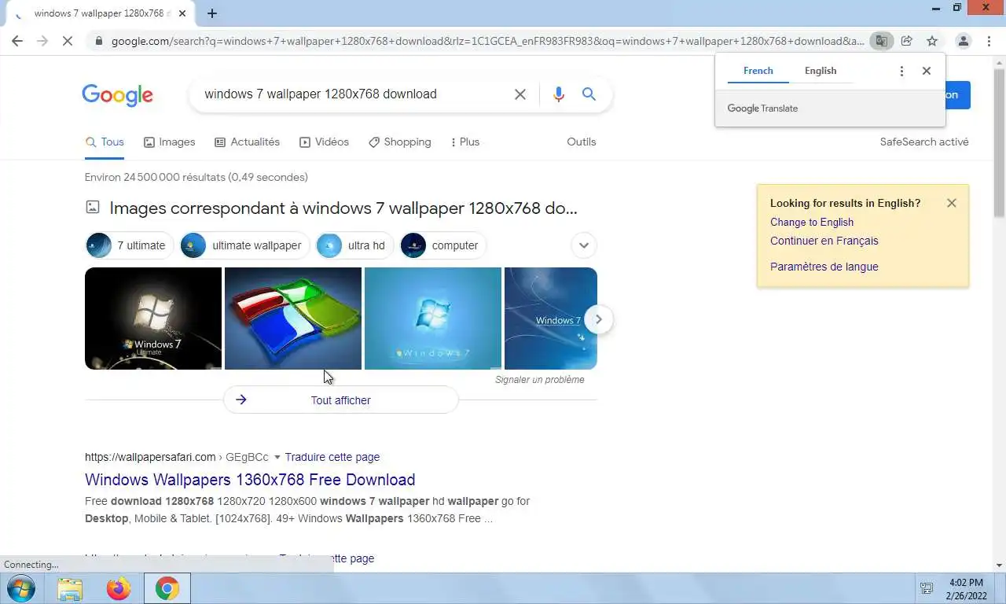Switch to Vidéos tab

tap(324, 142)
